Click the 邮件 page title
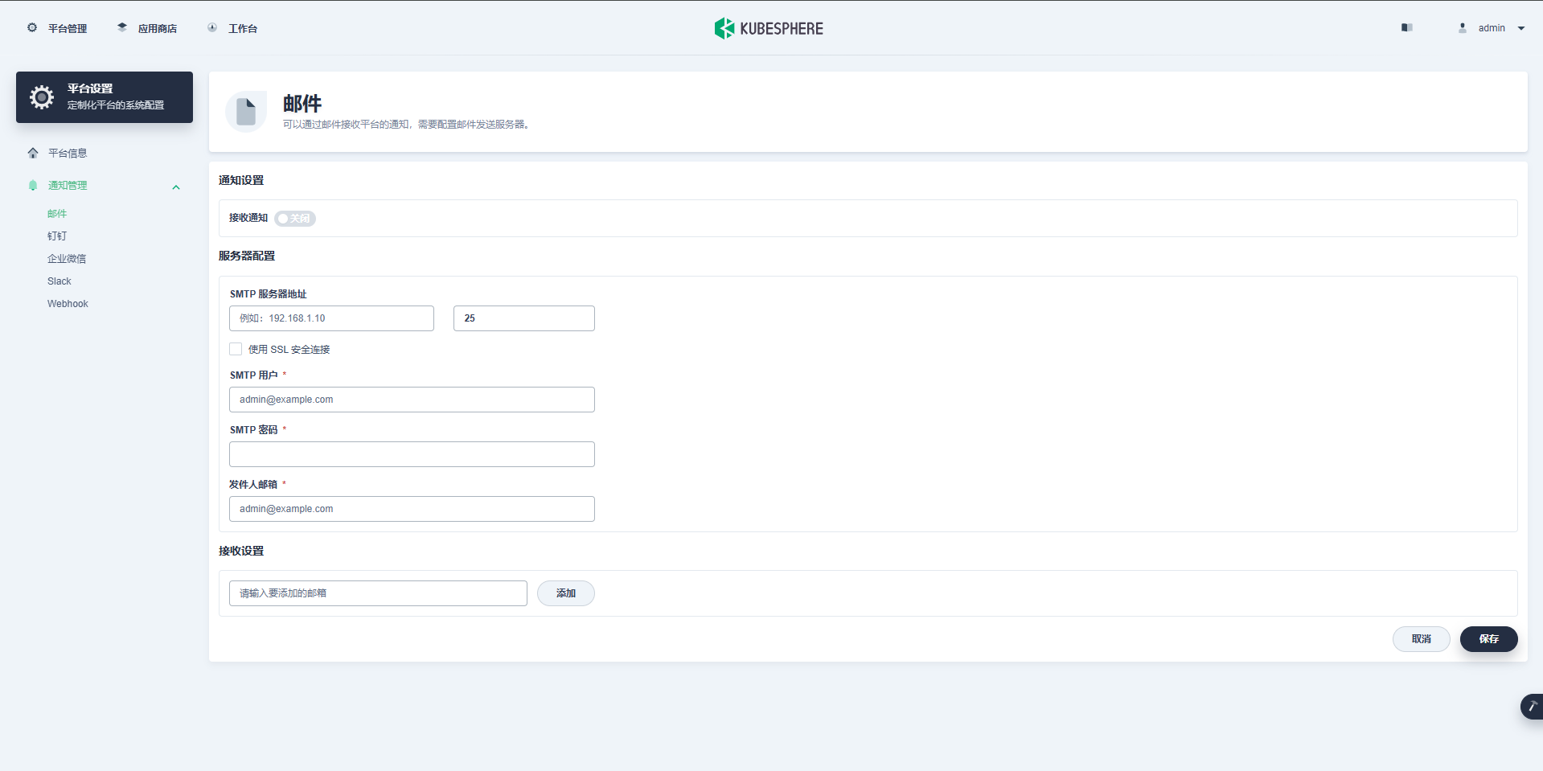 (x=302, y=104)
